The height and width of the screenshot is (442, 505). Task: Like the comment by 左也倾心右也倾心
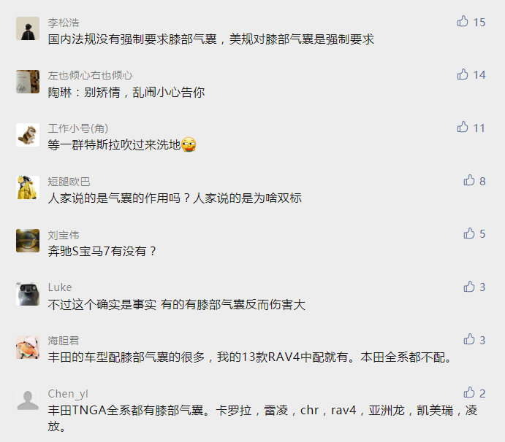pyautogui.click(x=463, y=74)
